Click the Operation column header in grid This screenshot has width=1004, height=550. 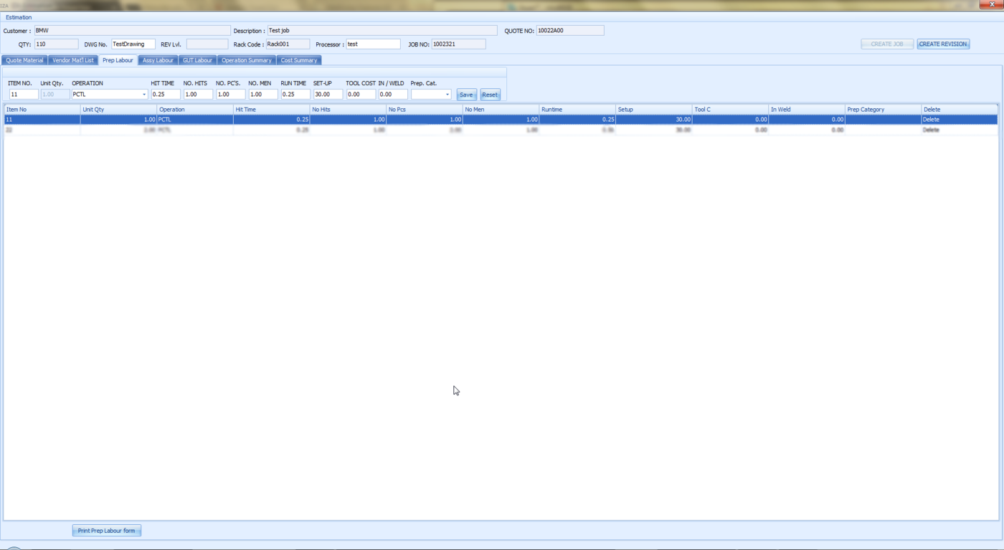[194, 110]
